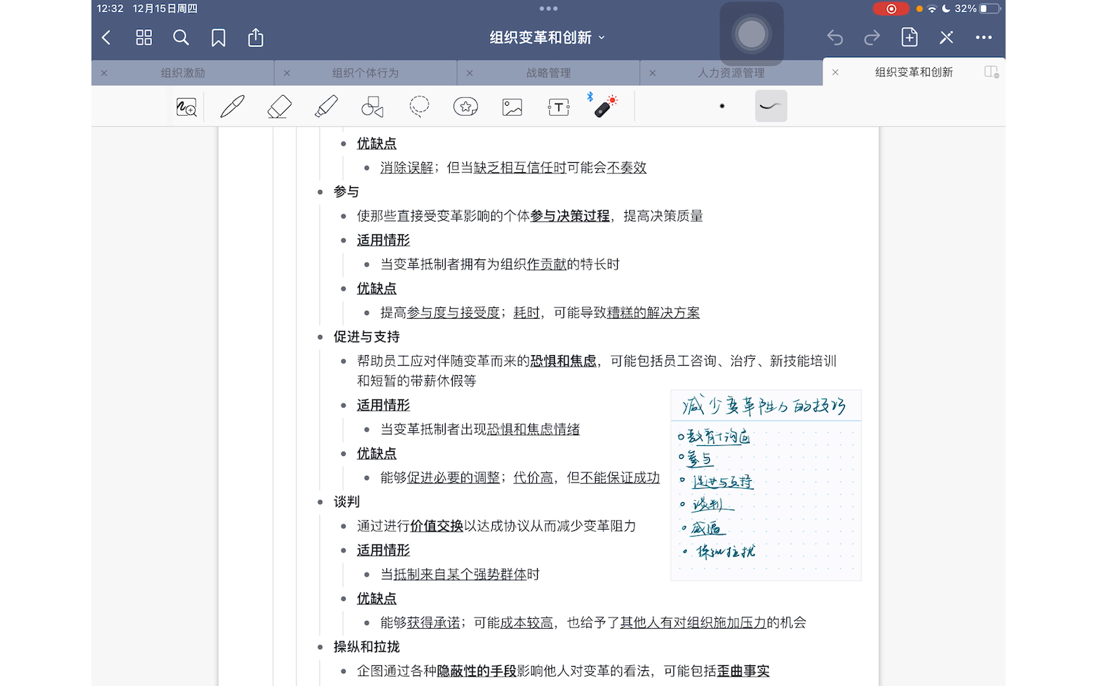1097x686 pixels.
Task: Switch to the 组织个体行为 tab
Action: (x=365, y=73)
